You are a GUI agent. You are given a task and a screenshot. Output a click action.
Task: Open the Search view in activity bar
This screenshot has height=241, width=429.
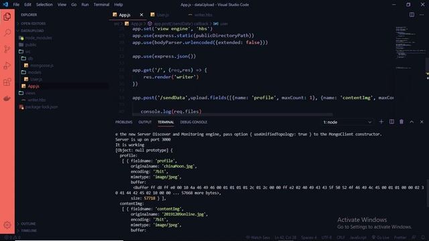[x=7, y=33]
